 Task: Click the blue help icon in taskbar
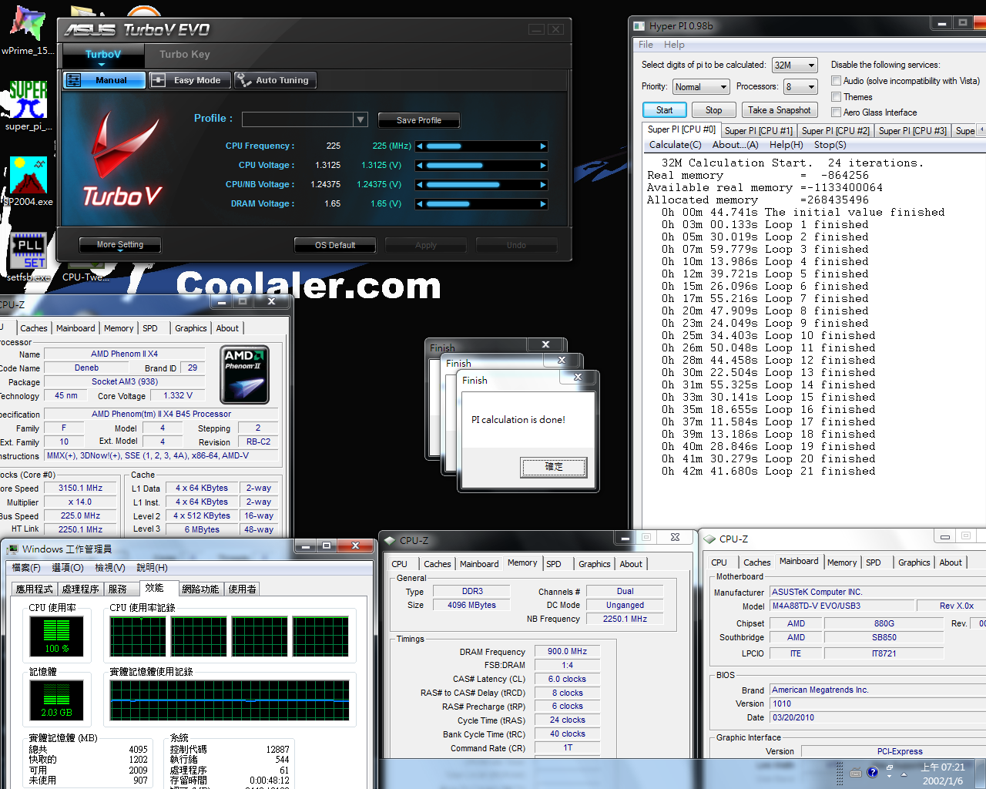tap(872, 772)
